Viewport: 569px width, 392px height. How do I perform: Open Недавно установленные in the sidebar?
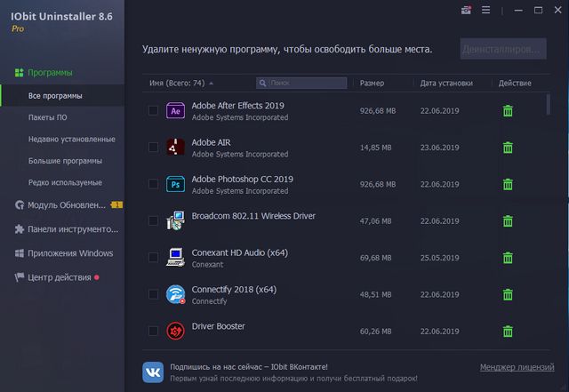pos(71,140)
